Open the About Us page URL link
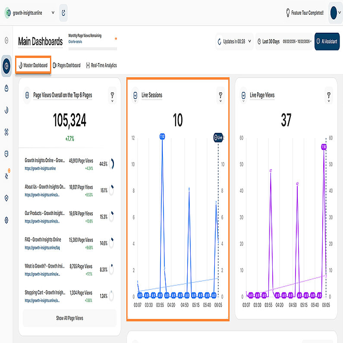 pyautogui.click(x=42, y=195)
